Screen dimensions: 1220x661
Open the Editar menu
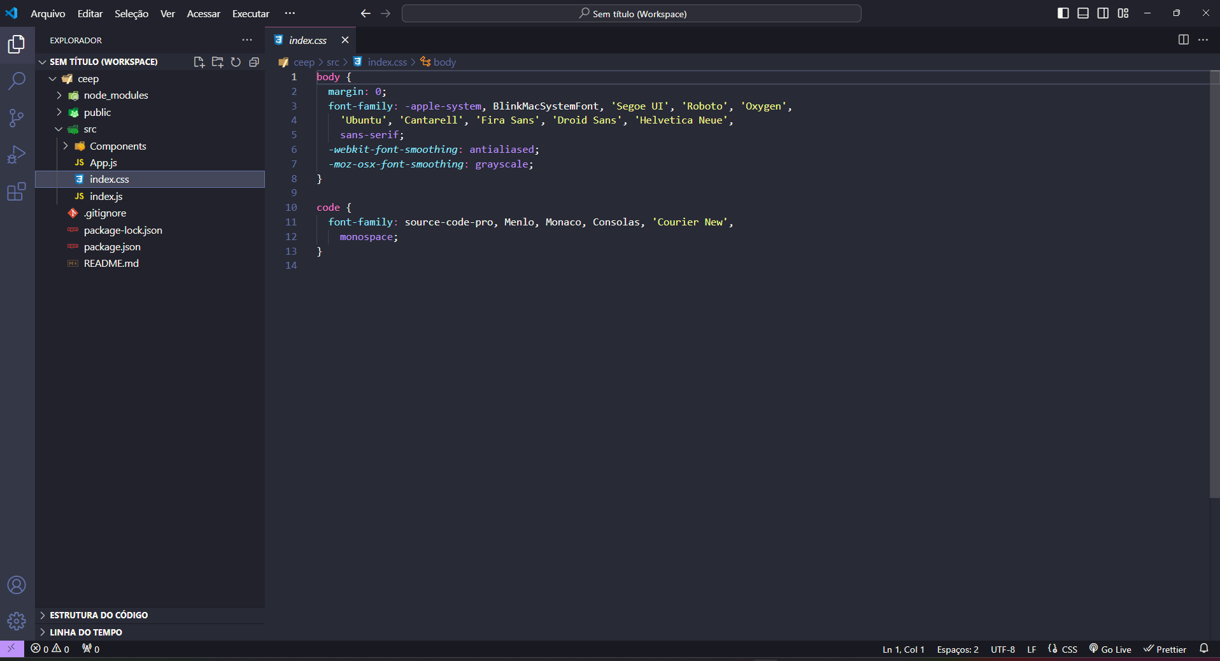click(90, 13)
